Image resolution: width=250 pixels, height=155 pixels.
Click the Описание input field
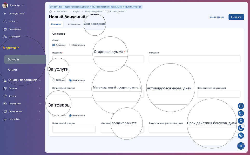point(194,59)
